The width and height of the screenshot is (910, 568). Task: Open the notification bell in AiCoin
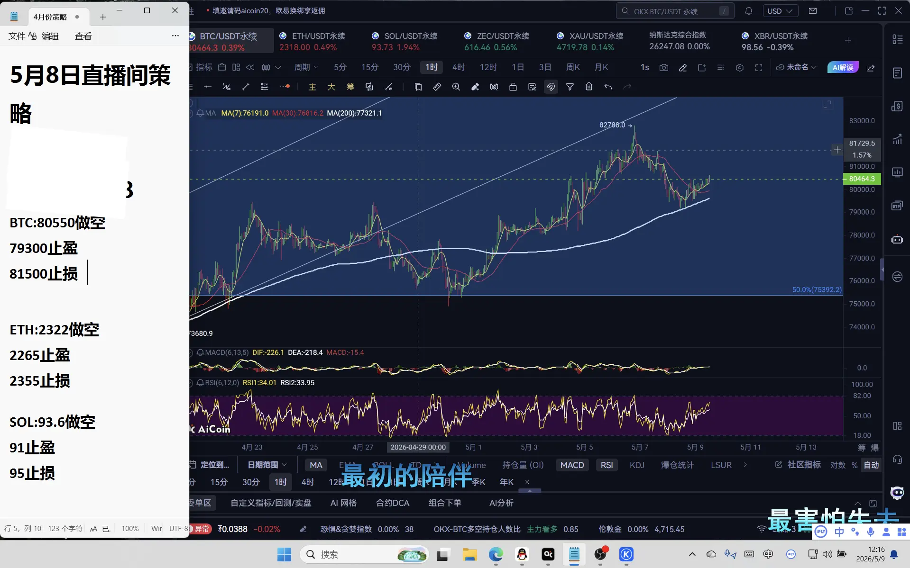pyautogui.click(x=749, y=11)
